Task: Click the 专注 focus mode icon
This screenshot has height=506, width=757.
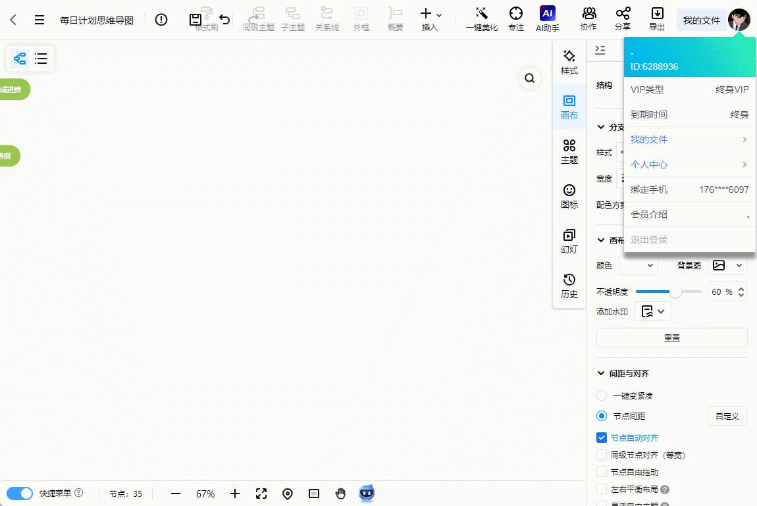Action: pos(516,14)
